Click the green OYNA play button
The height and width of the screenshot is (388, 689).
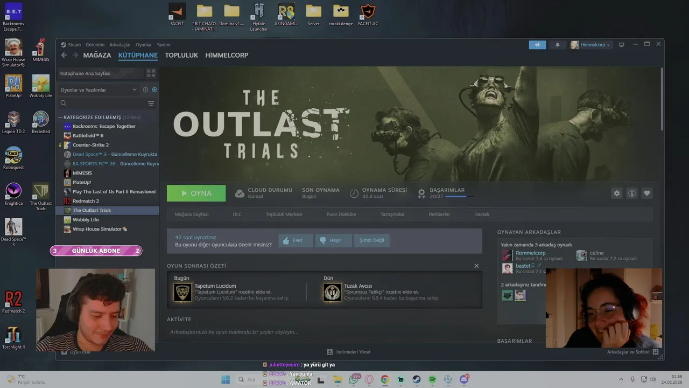[196, 193]
